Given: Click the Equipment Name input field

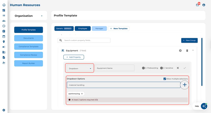Looking at the screenshot, I should 115,68.
